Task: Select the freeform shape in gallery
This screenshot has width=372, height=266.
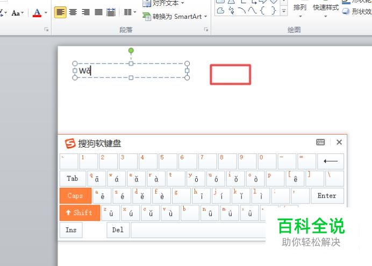Action: pyautogui.click(x=220, y=10)
